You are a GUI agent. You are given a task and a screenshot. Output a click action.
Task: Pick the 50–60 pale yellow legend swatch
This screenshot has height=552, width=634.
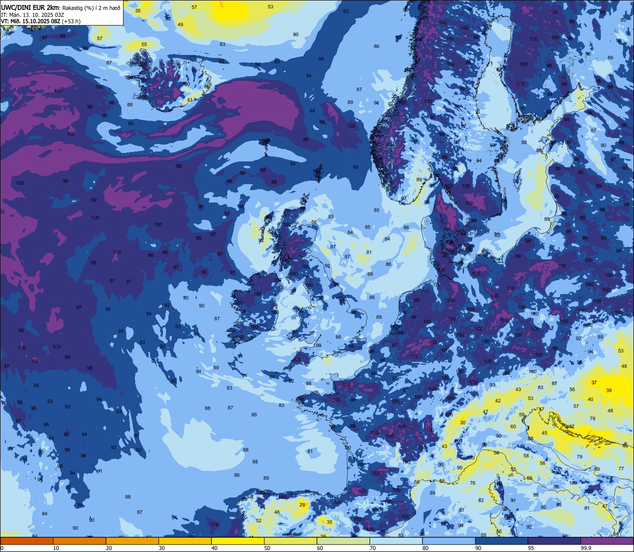click(290, 541)
